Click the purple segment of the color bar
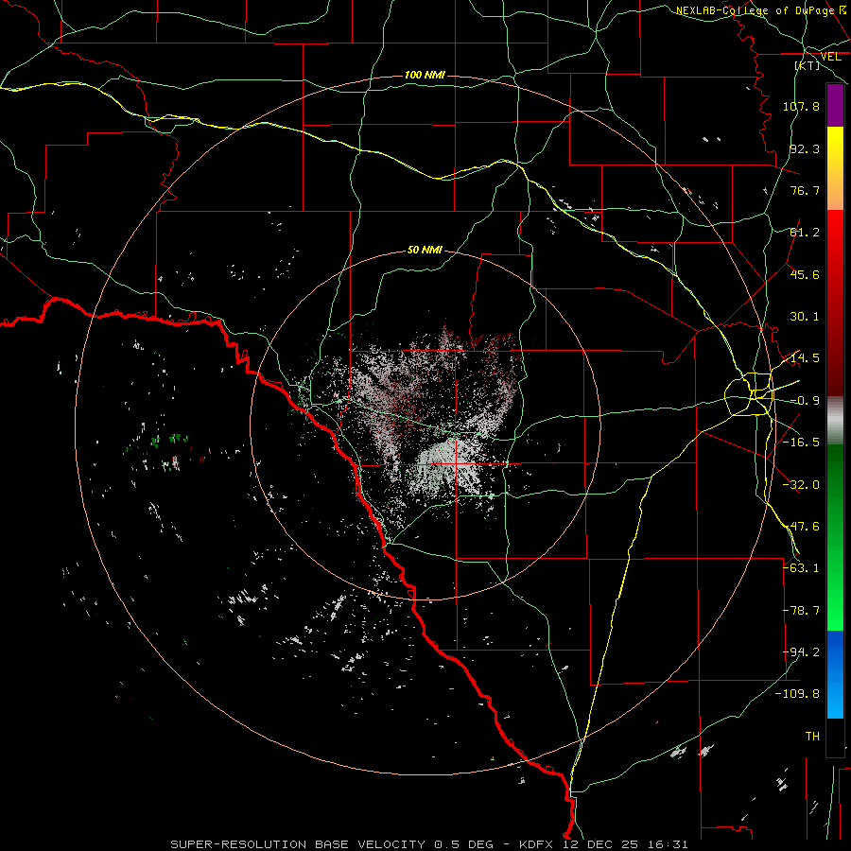Image resolution: width=851 pixels, height=851 pixels. point(835,106)
